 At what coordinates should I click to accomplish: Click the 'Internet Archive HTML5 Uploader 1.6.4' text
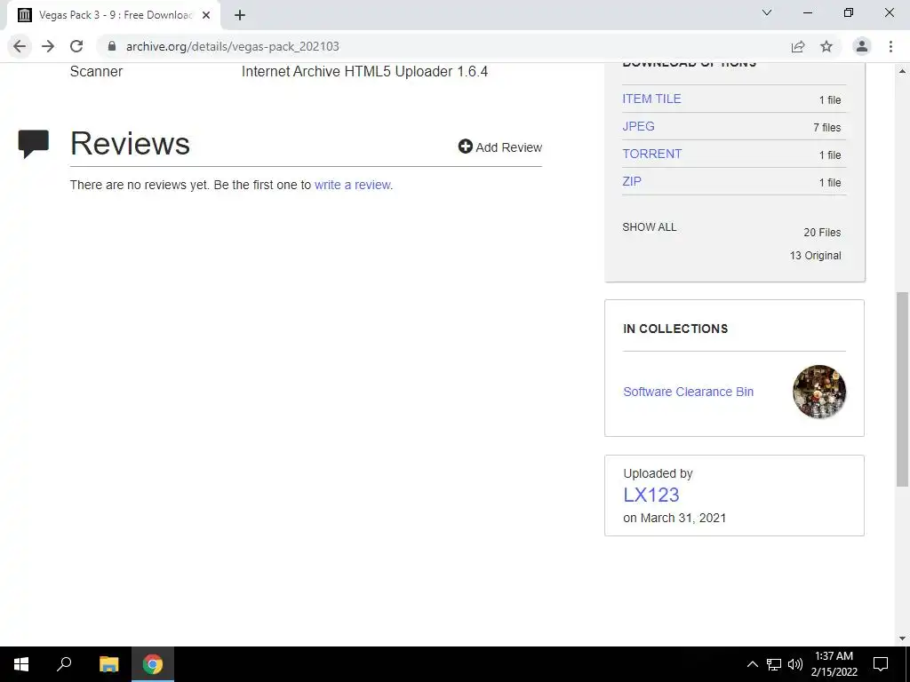(364, 72)
